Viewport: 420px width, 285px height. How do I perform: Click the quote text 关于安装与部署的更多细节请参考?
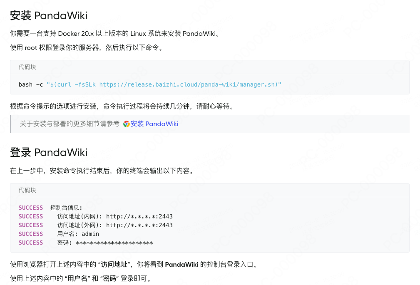(70, 124)
